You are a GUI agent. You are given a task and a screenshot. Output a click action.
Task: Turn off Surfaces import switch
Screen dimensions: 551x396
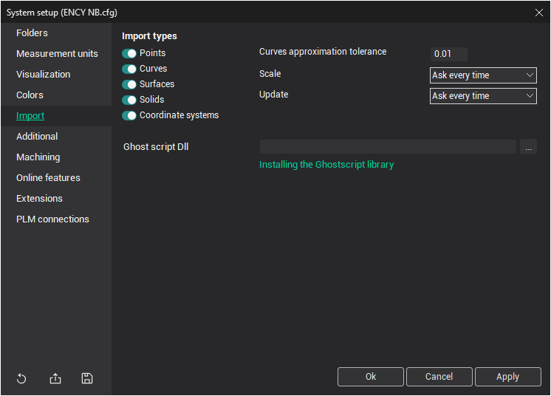click(x=129, y=84)
